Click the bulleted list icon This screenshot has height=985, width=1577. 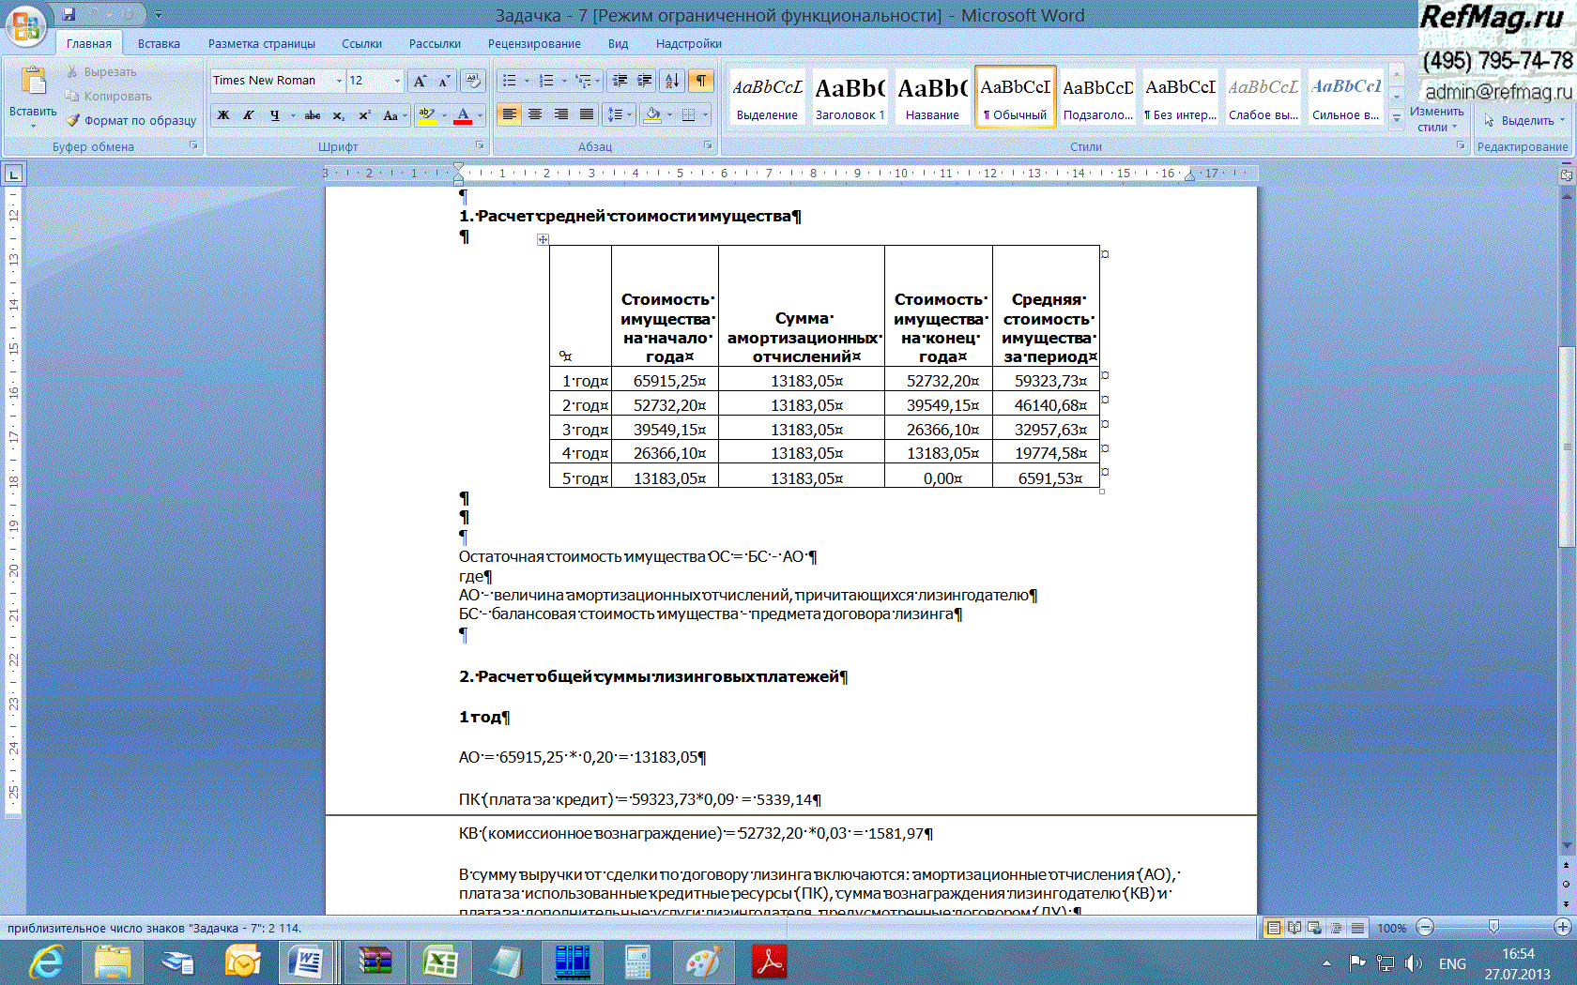(510, 81)
